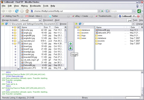Open the www folder in the remote file list
Screen dimensions: 144x100
point(119,35)
